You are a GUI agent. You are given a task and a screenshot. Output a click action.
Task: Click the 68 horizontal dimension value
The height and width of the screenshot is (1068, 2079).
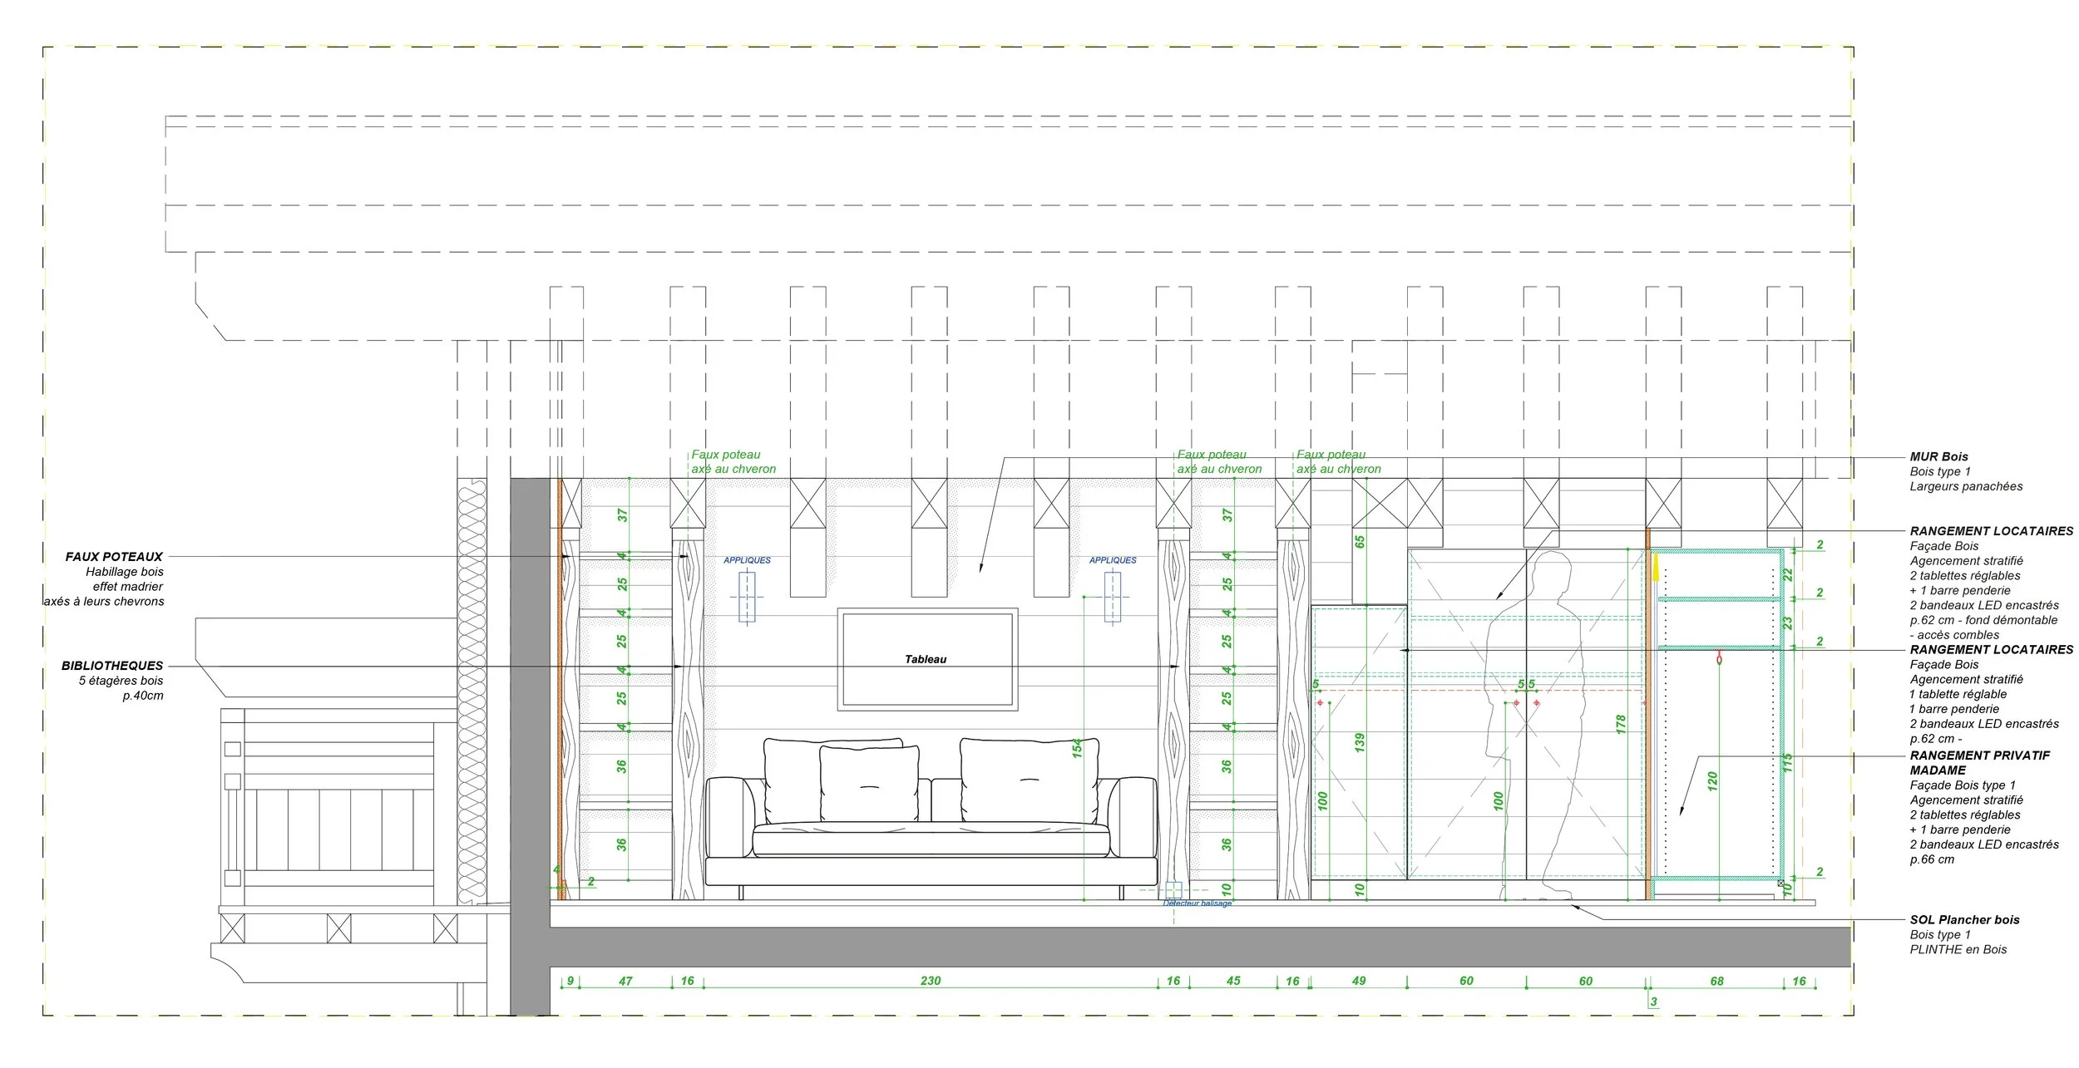pos(1716,981)
